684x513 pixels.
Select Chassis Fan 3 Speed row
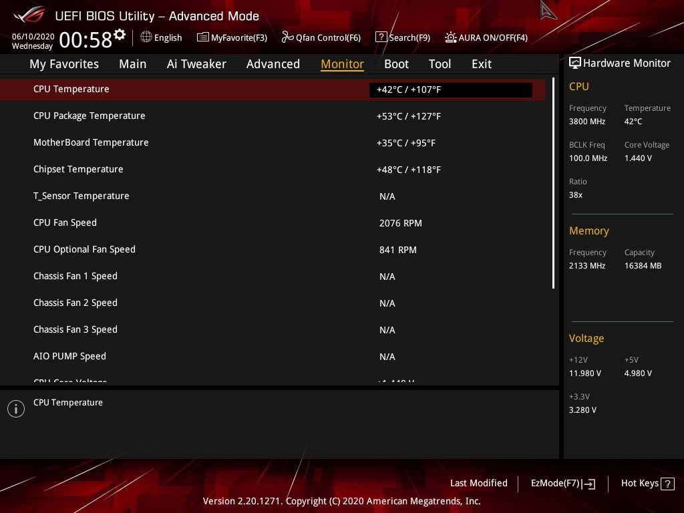(273, 330)
